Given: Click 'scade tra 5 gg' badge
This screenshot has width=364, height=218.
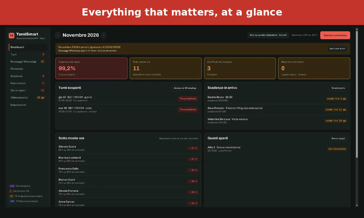Looking at the screenshot, I should [x=336, y=99].
